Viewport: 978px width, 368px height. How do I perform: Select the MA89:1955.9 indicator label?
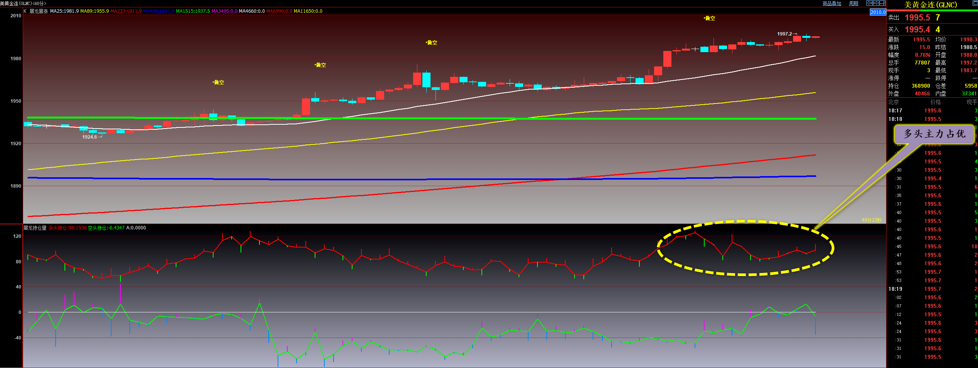[x=94, y=11]
